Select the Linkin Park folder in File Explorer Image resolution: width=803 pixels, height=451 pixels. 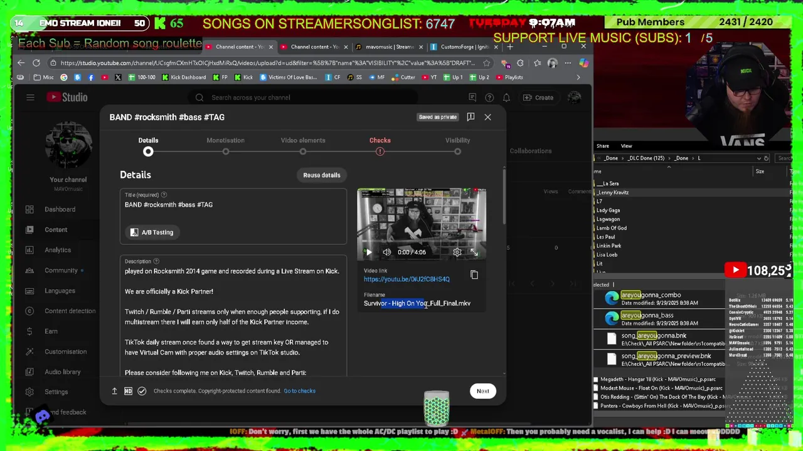pyautogui.click(x=609, y=246)
